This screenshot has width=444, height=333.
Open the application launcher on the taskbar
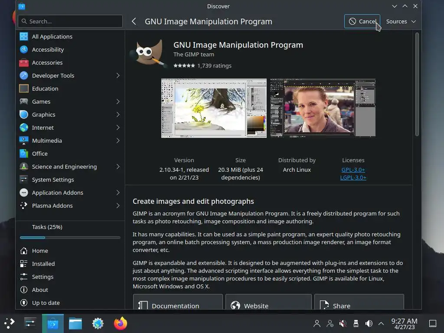pyautogui.click(x=10, y=323)
